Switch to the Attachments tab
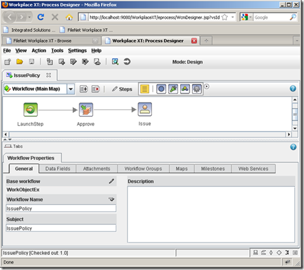304x270 pixels. point(96,169)
